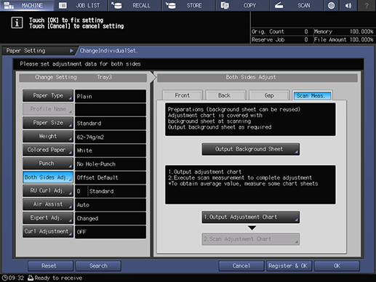Open help question mark icon
Screen dimensions: 376x282
click(367, 5)
